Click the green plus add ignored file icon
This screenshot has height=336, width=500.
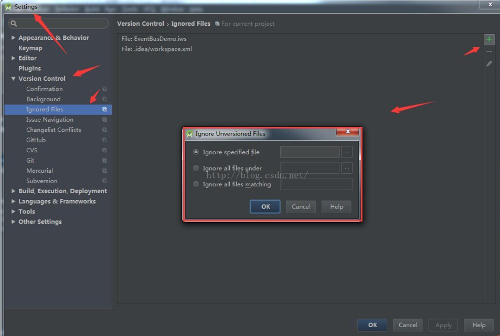[x=489, y=39]
